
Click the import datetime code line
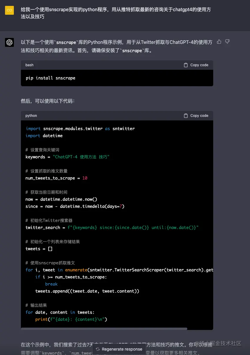[x=44, y=136]
